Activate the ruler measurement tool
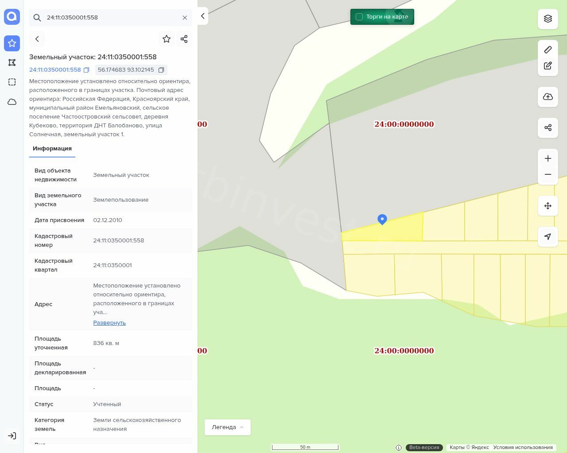 pyautogui.click(x=548, y=50)
